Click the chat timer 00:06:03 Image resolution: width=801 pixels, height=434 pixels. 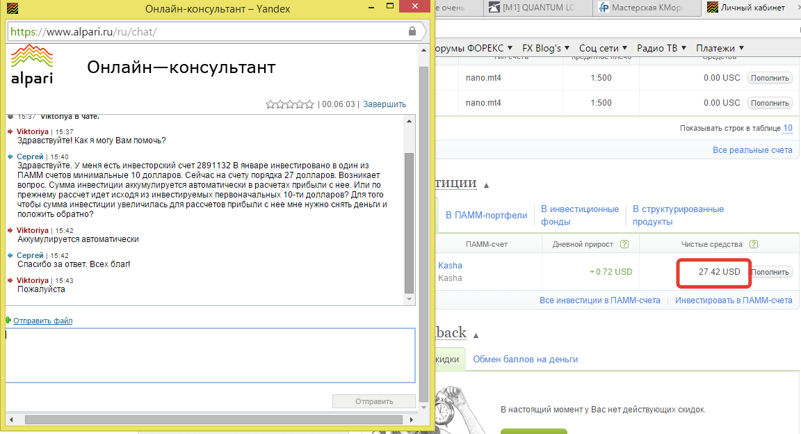click(338, 104)
